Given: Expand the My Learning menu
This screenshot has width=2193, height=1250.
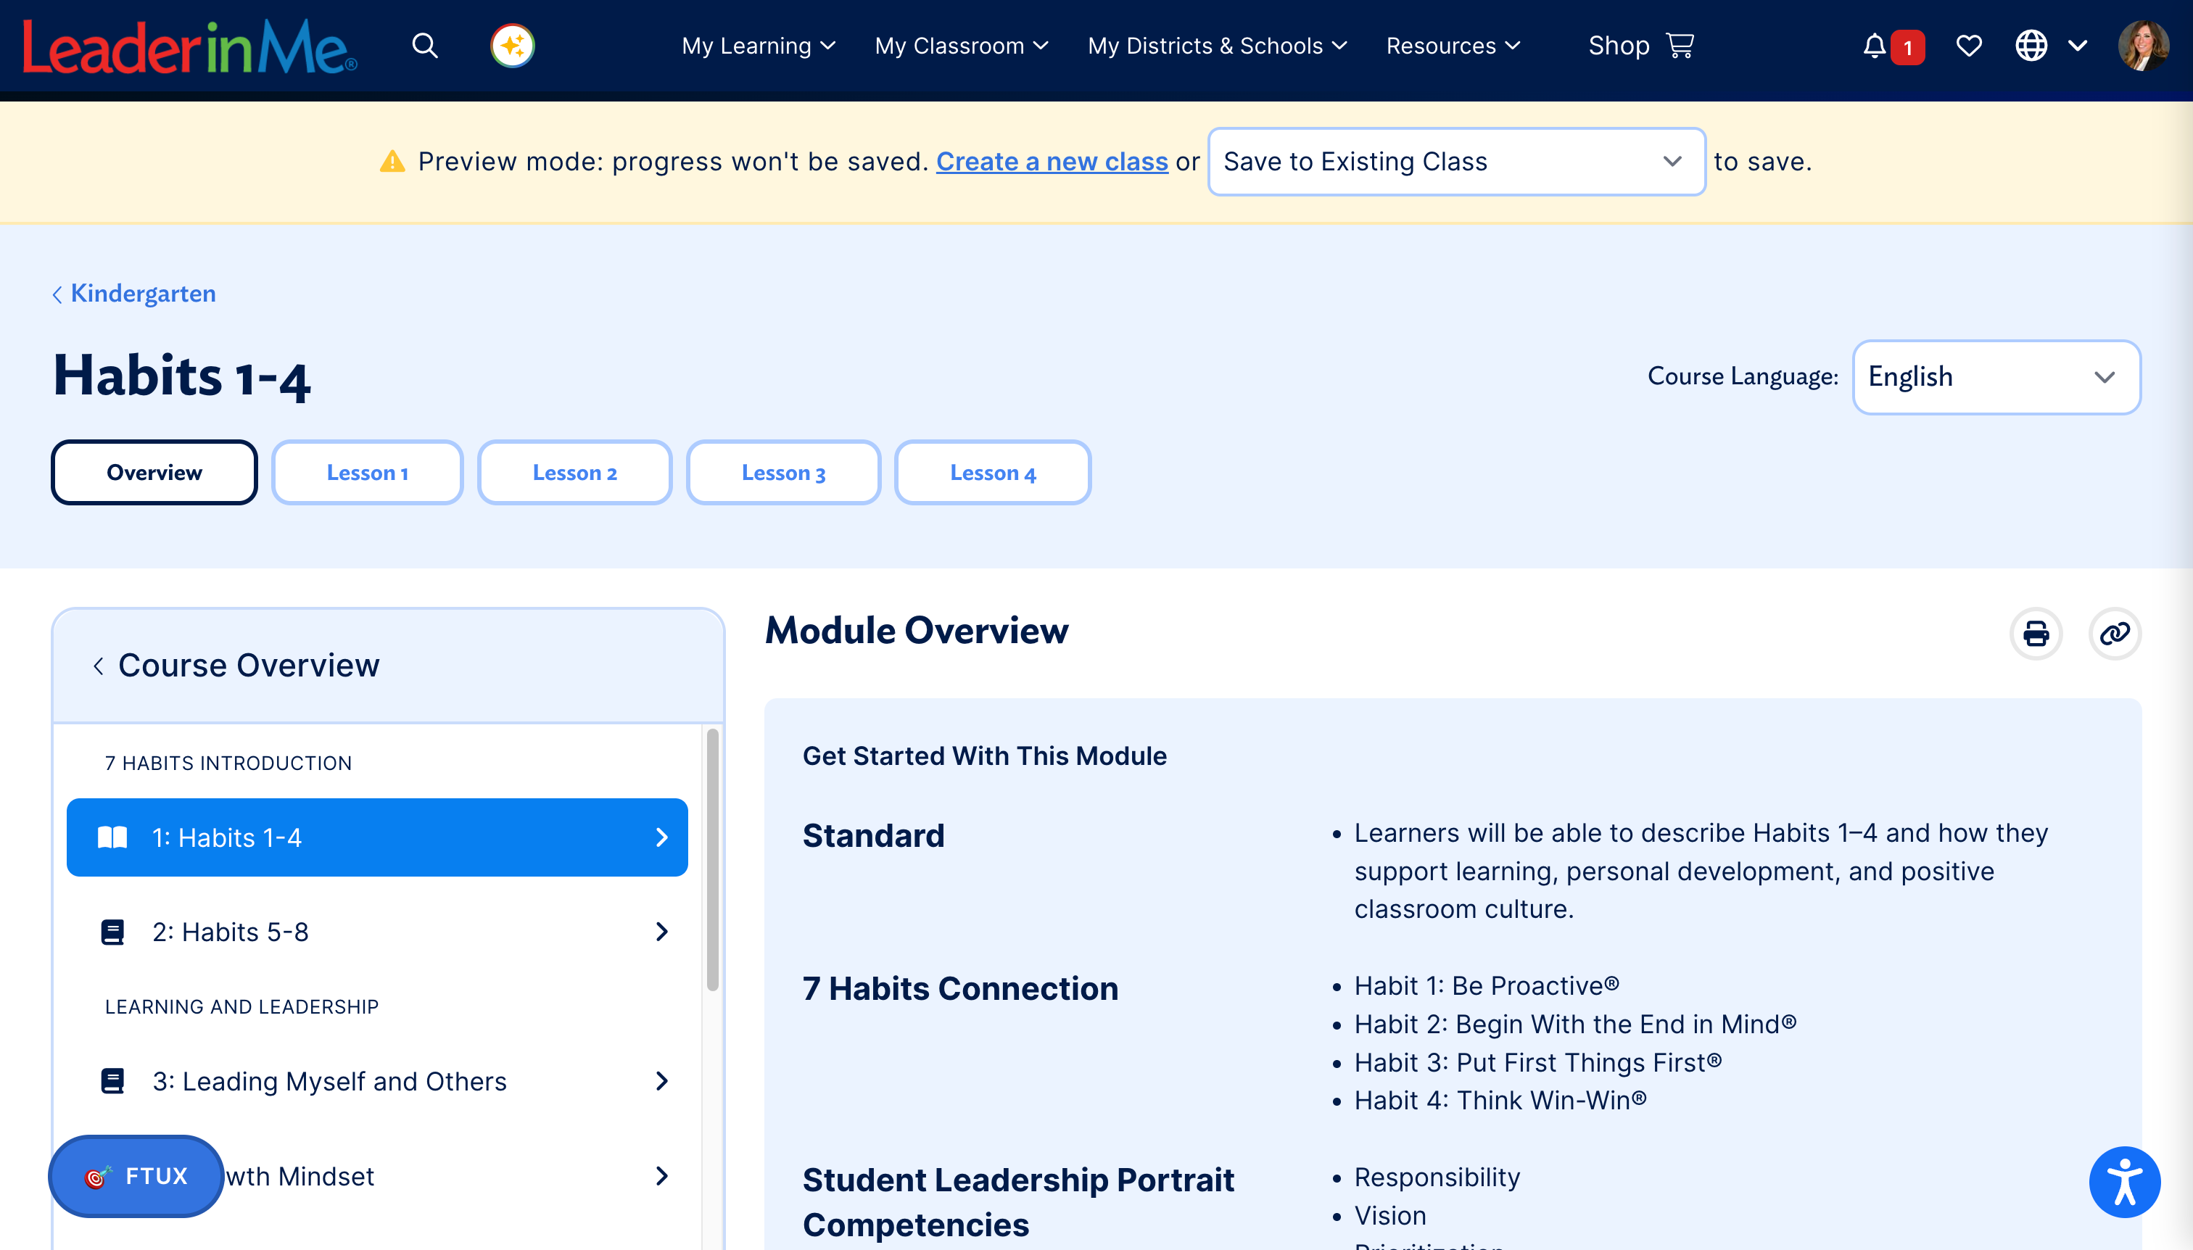Looking at the screenshot, I should pos(758,46).
